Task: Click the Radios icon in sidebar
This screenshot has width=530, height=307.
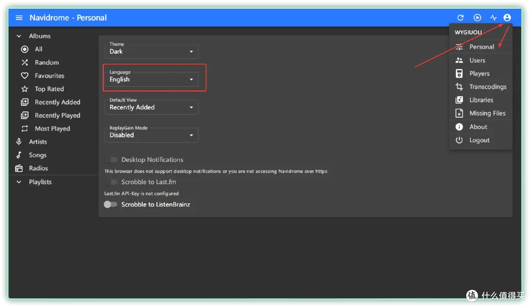Action: tap(19, 168)
